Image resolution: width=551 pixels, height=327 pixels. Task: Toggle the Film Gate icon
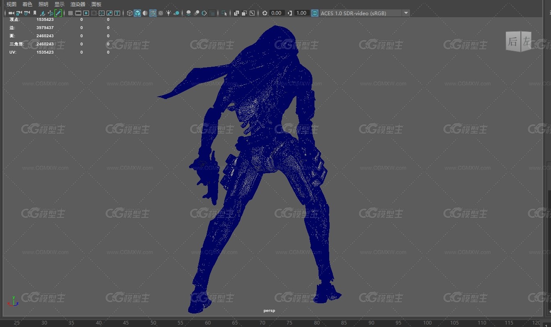coord(78,13)
